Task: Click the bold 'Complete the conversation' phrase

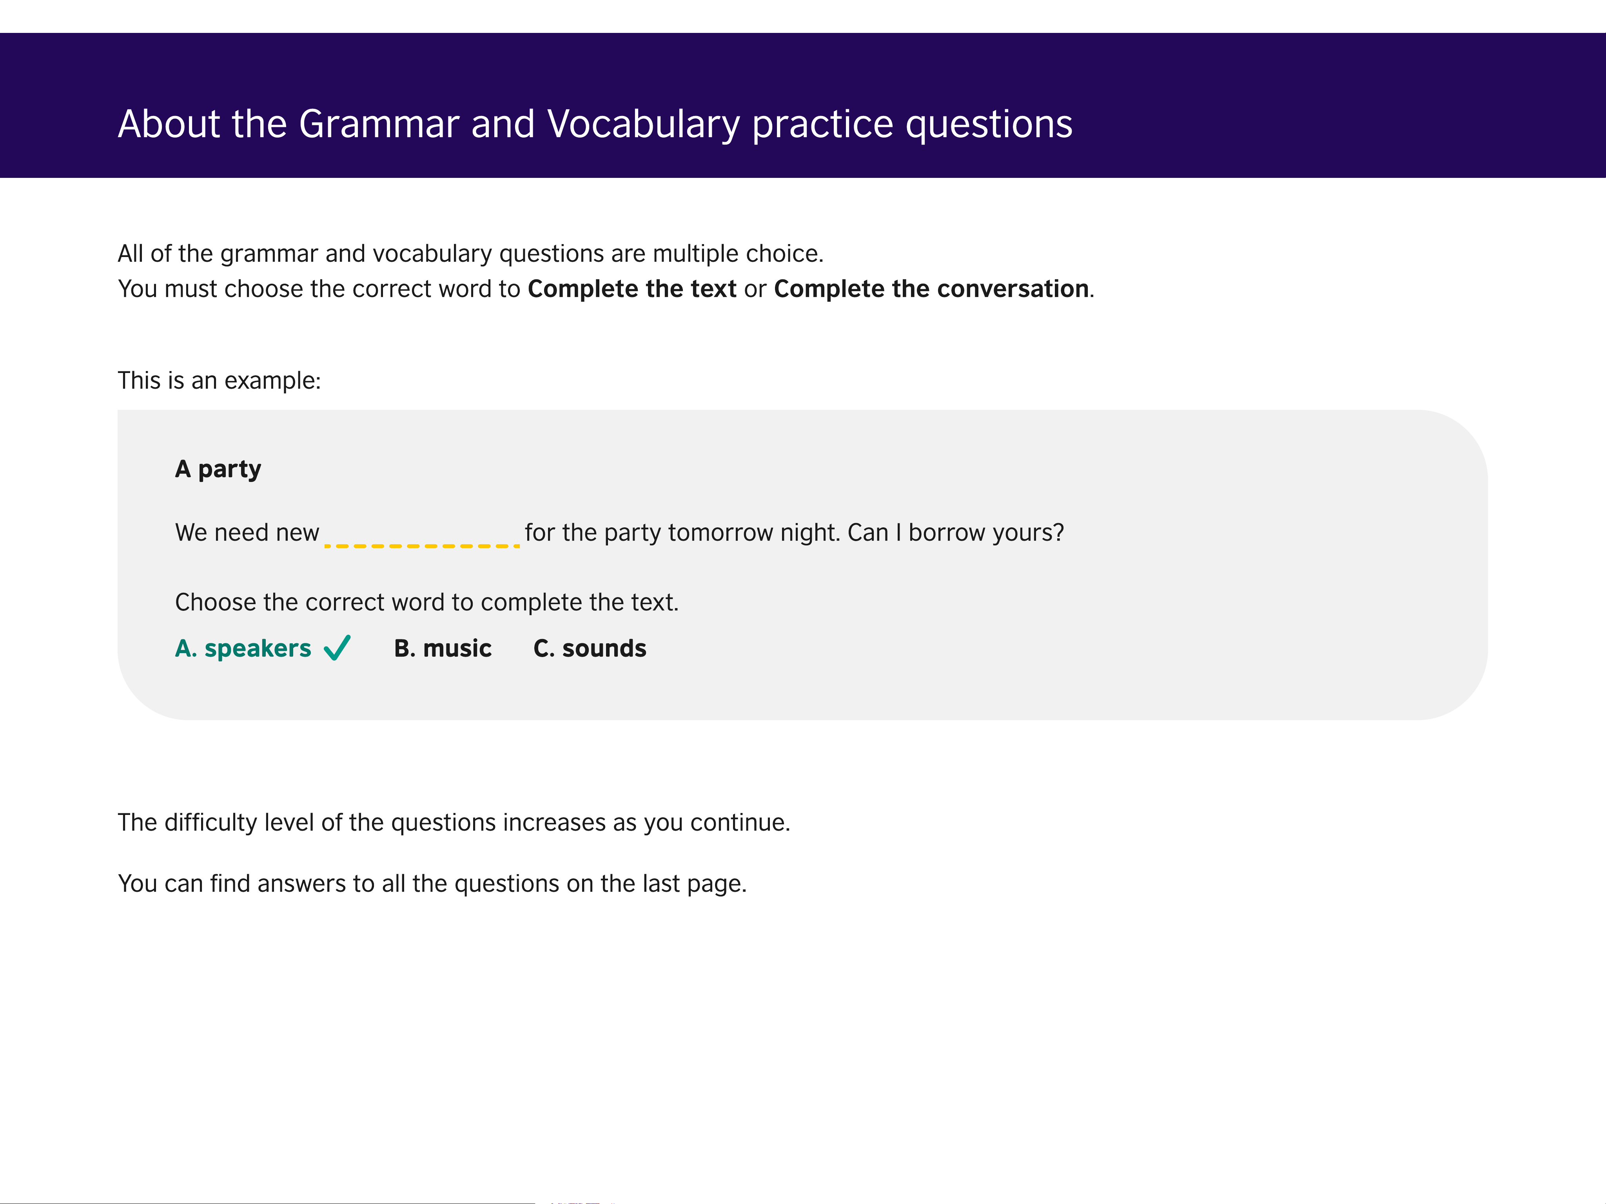Action: tap(931, 289)
